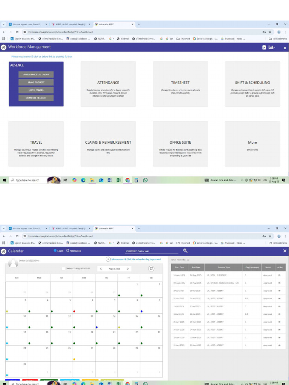Click Omkar Koli's profile avatar
The width and height of the screenshot is (289, 385).
(x=13, y=263)
